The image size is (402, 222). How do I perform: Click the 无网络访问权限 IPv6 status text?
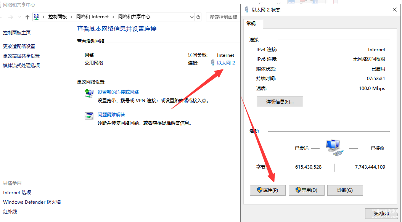[x=369, y=59]
